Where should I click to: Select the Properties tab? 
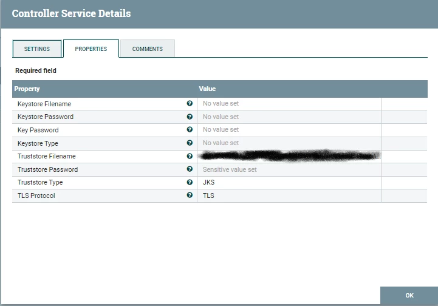91,49
